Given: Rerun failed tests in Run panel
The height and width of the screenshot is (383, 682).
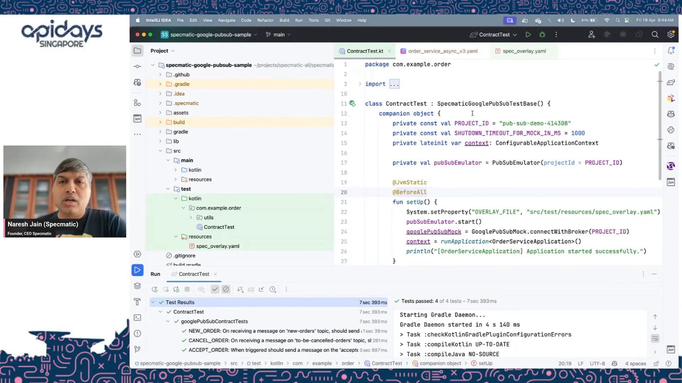Looking at the screenshot, I should (x=166, y=289).
